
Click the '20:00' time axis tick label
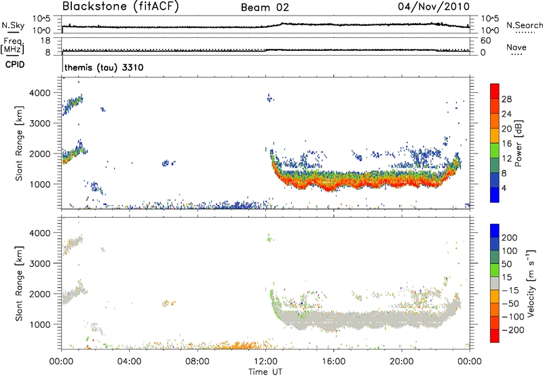click(x=402, y=362)
